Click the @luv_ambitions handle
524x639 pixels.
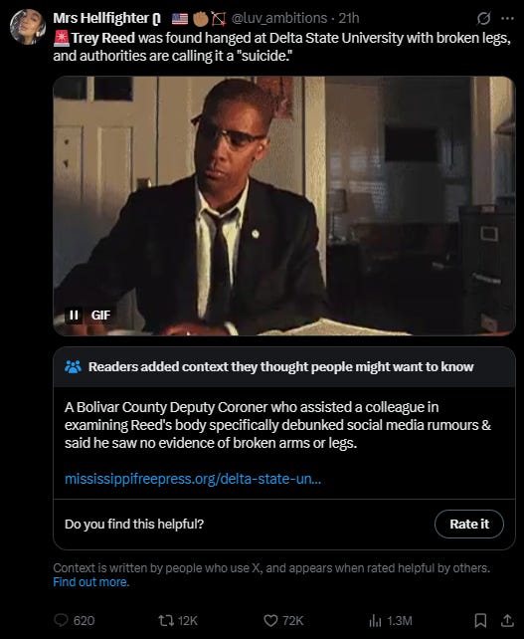pos(279,18)
